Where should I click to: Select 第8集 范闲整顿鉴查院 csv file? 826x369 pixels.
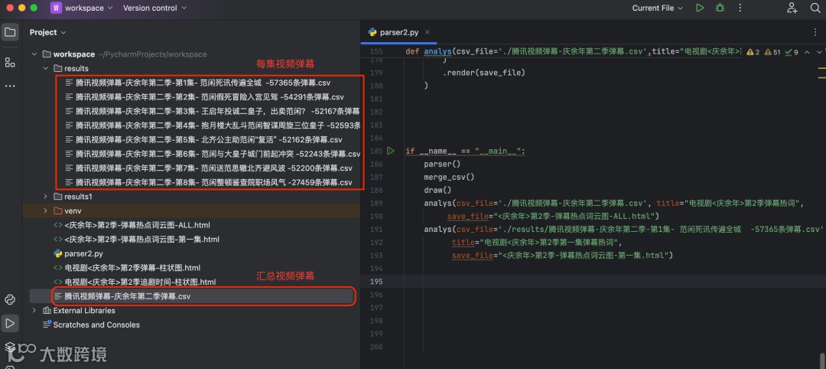coord(209,182)
